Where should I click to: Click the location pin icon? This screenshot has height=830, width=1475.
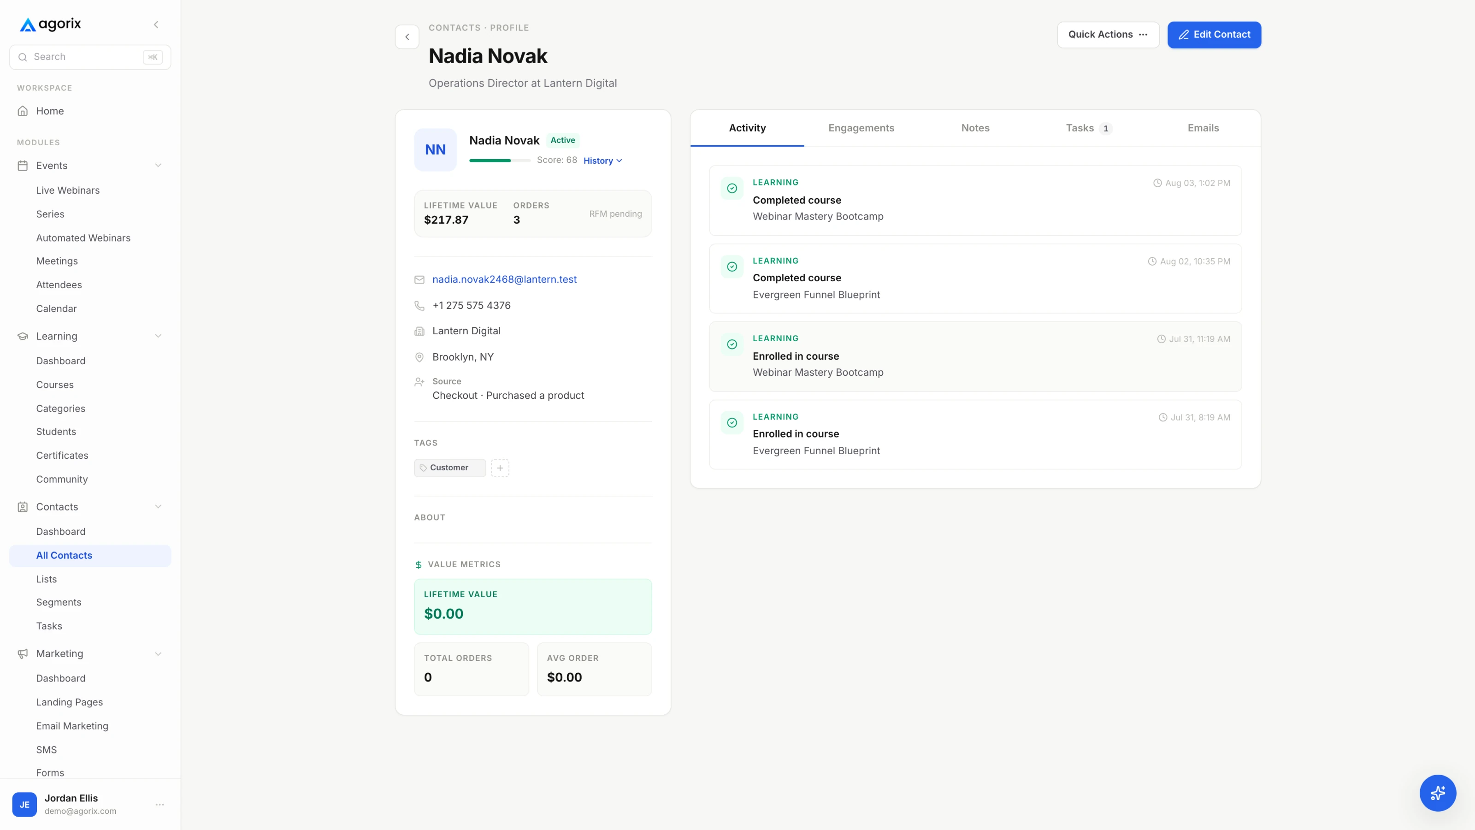pyautogui.click(x=419, y=357)
